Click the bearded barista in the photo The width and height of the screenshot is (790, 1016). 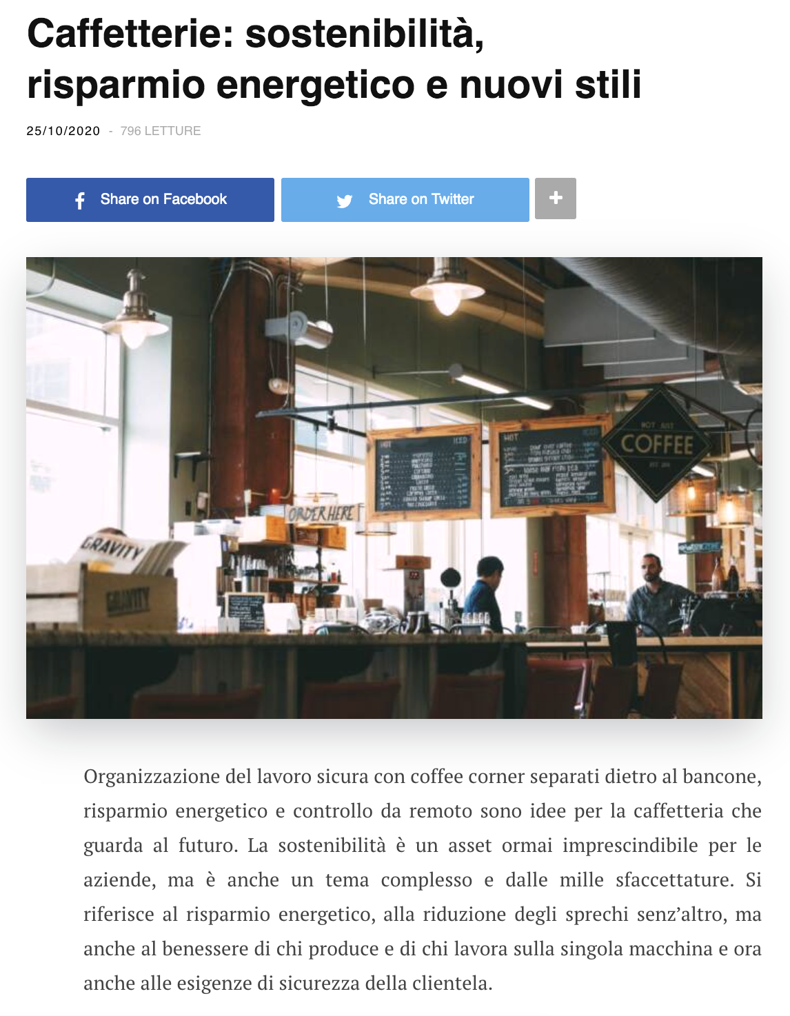click(x=655, y=594)
